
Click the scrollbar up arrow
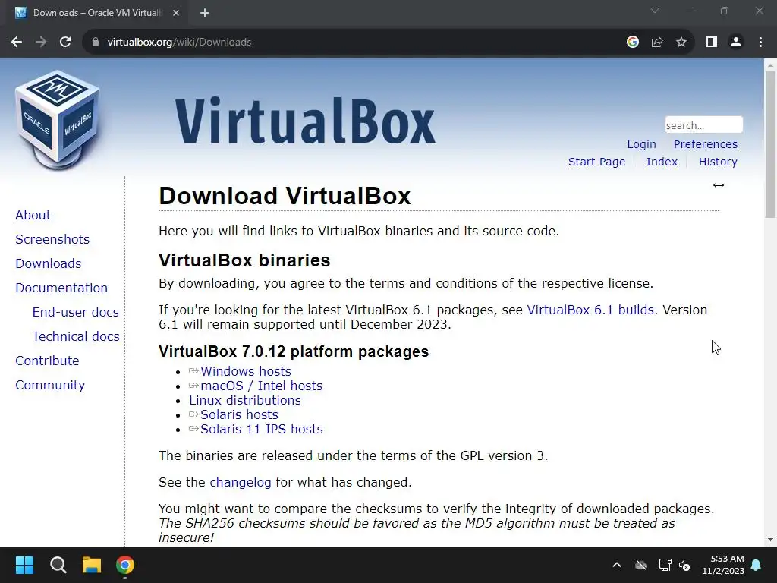[x=770, y=65]
